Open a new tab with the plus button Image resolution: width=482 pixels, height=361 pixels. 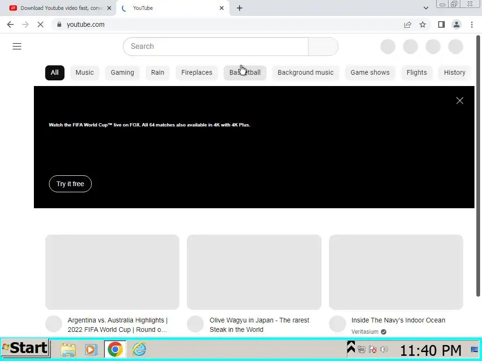click(x=240, y=8)
